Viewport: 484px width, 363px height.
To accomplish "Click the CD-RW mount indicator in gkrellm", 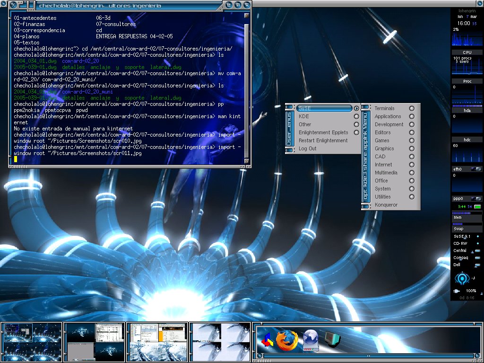I will (477, 243).
